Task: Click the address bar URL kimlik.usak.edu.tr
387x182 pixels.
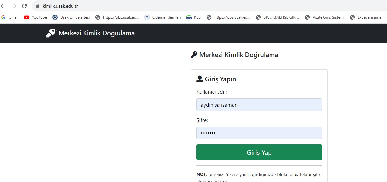Action: tap(60, 6)
